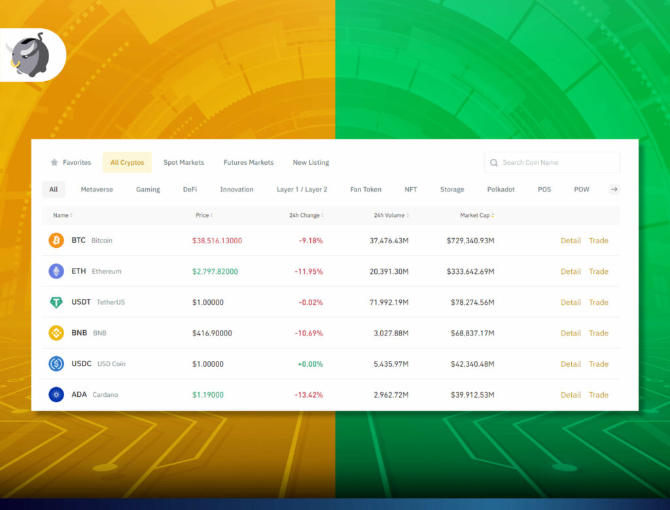Click the +0.00% change value

(310, 364)
